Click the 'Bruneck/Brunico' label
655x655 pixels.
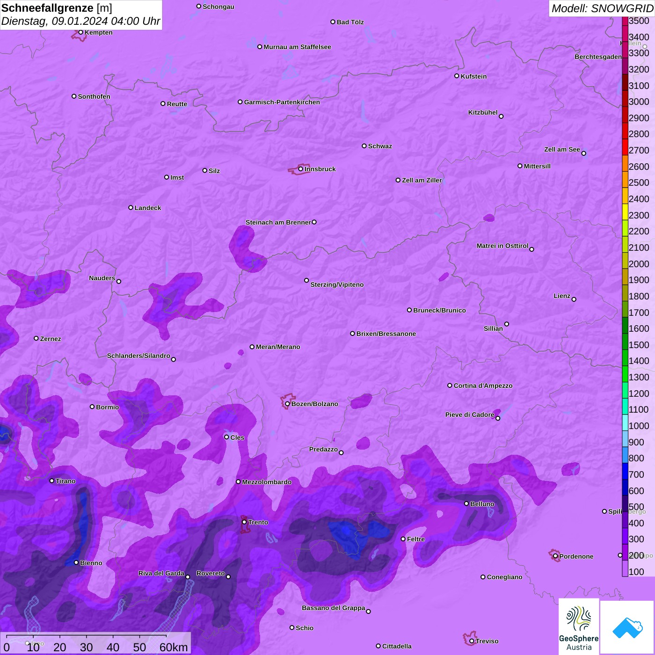439,310
